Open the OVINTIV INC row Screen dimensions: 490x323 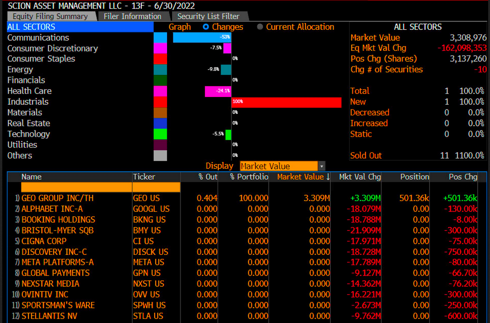pyautogui.click(x=45, y=294)
